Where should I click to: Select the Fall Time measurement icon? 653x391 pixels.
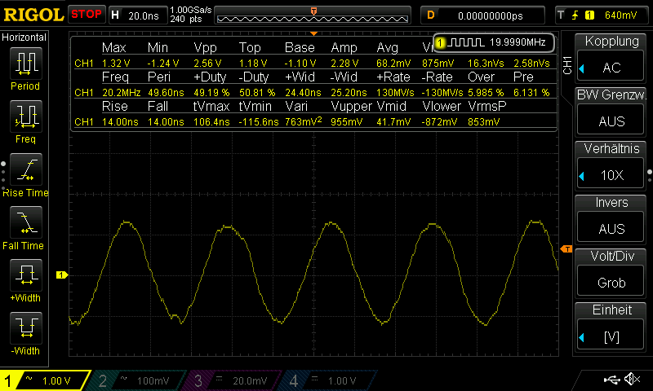click(x=26, y=222)
